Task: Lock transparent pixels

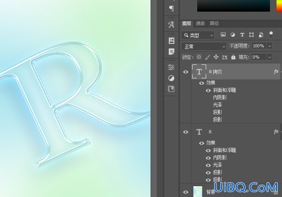Action: tap(199, 57)
